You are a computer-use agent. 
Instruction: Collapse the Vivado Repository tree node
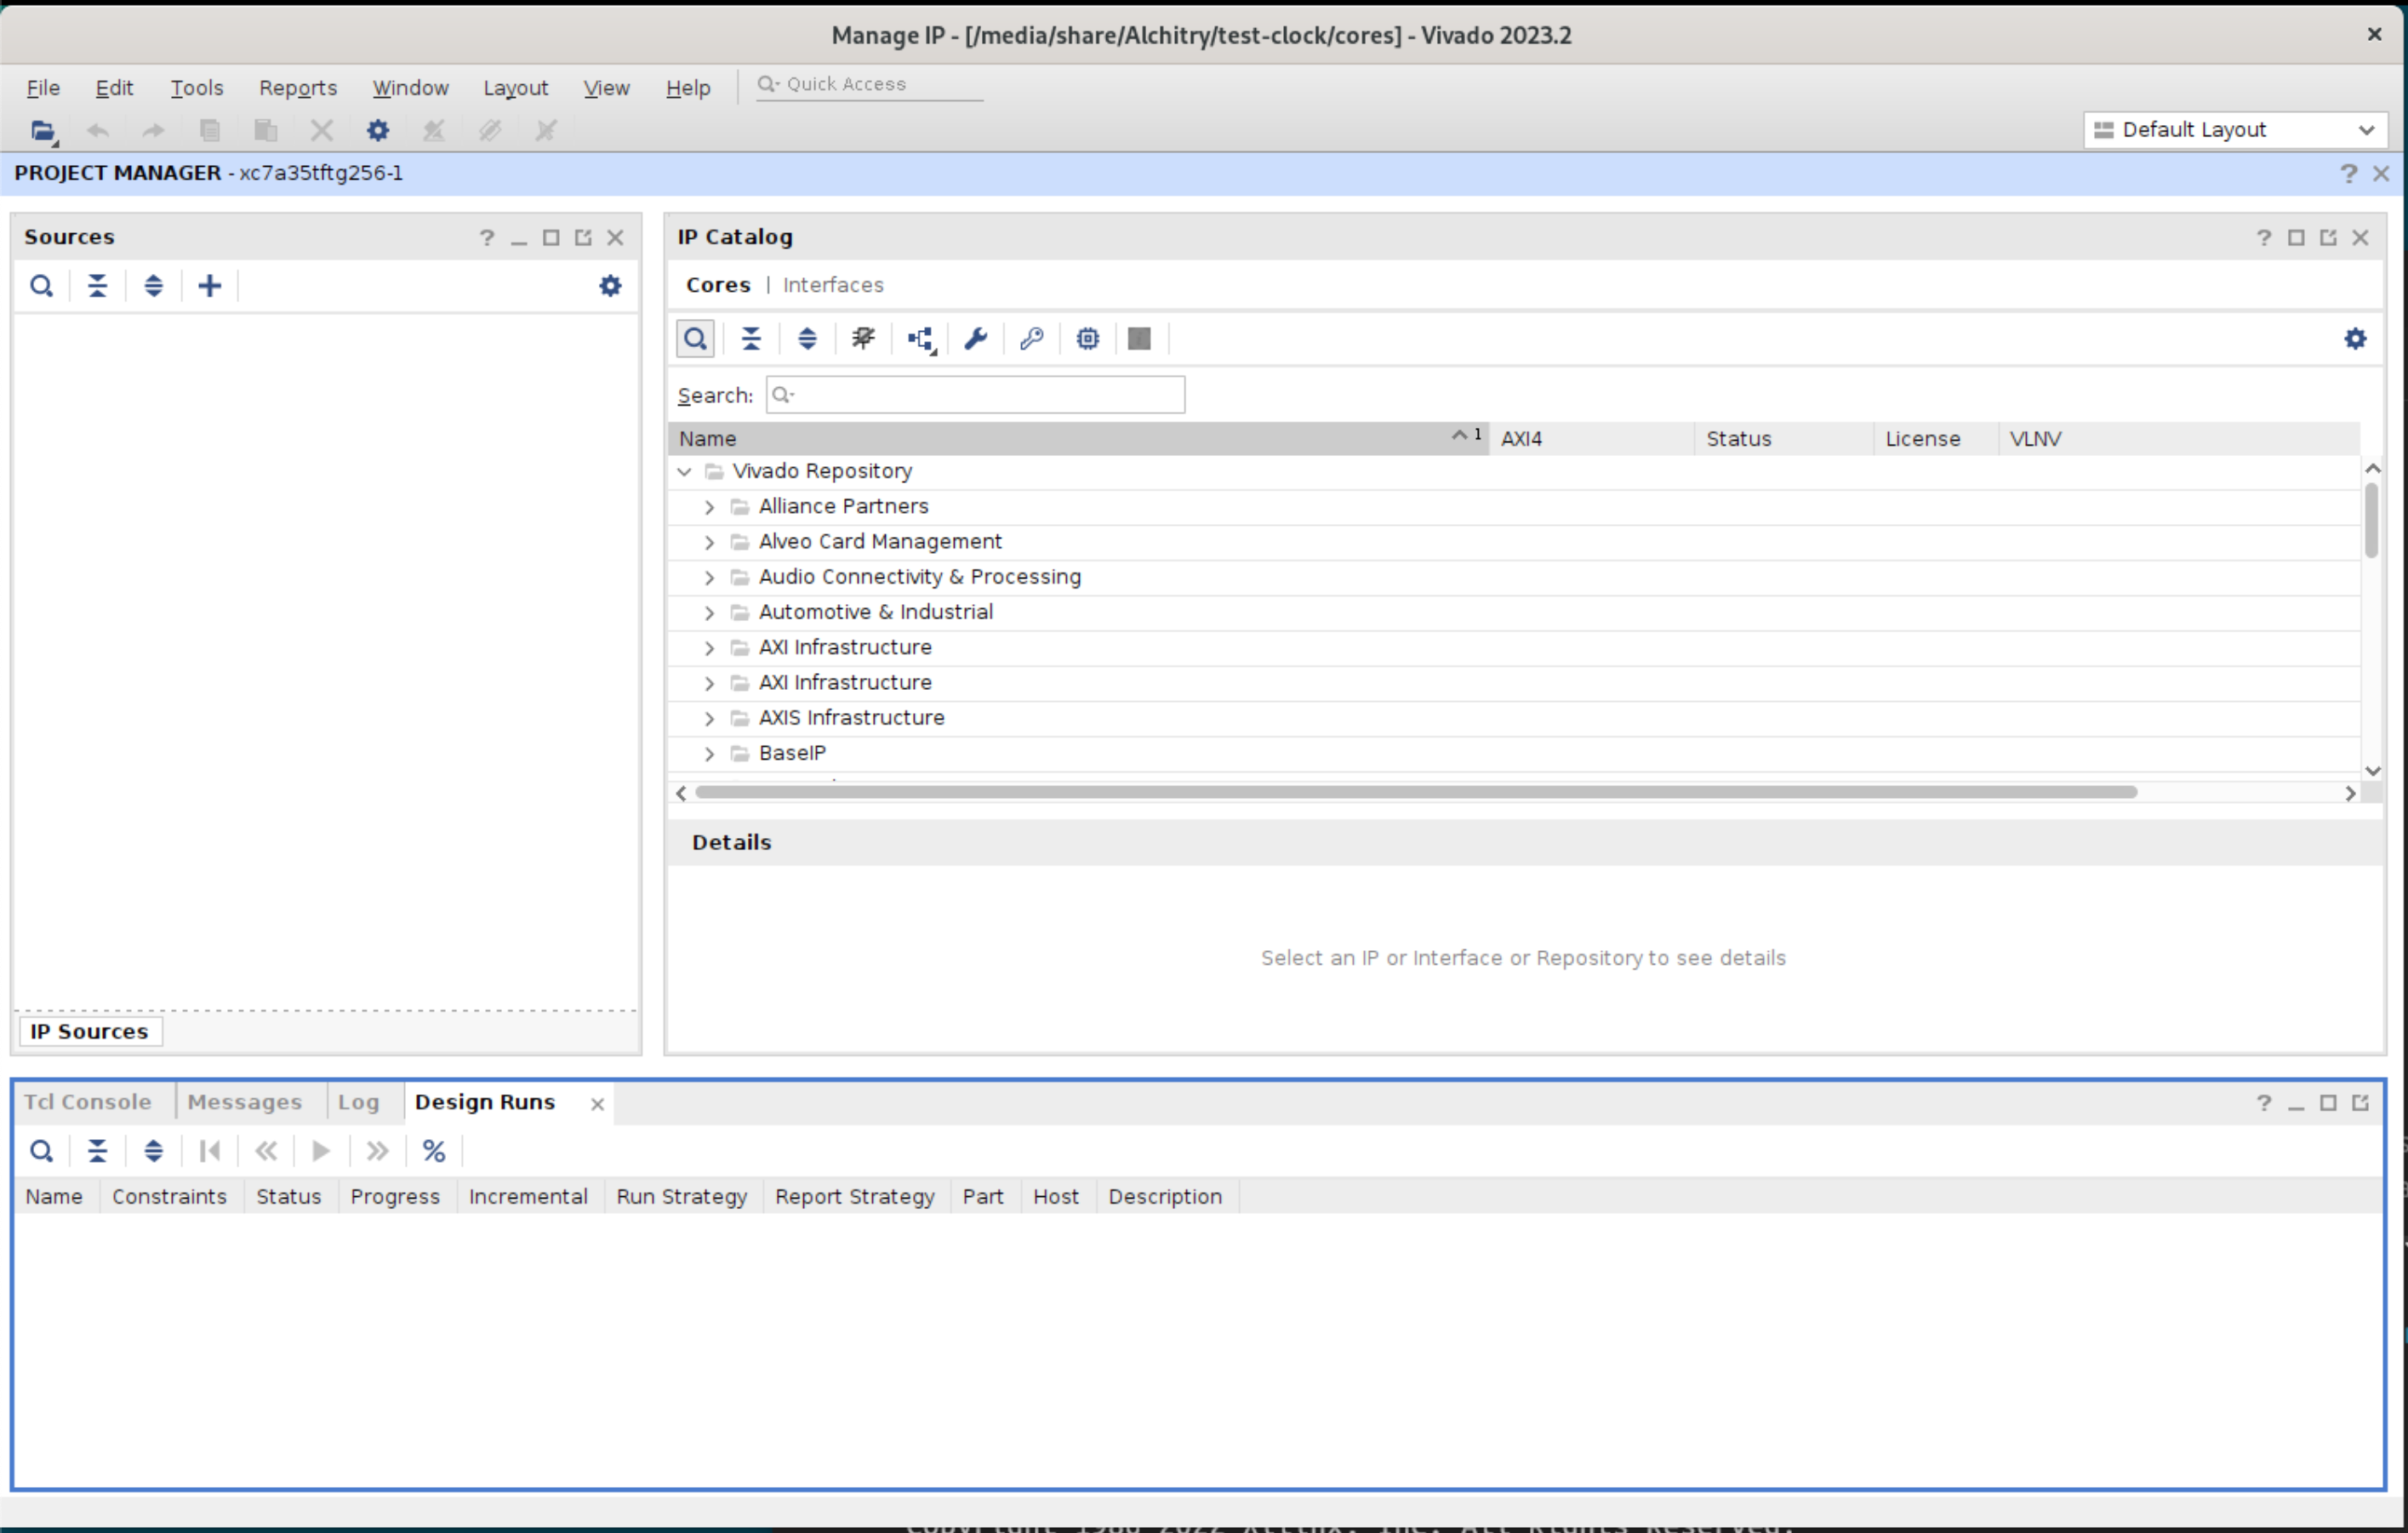(x=685, y=471)
